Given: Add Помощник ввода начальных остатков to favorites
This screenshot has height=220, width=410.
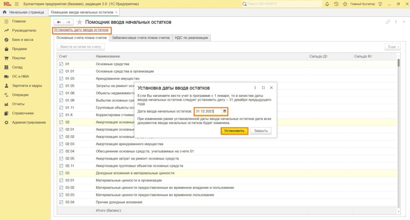Looking at the screenshot, I should coord(80,22).
